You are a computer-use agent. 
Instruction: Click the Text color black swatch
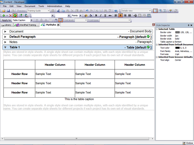tap(177, 48)
